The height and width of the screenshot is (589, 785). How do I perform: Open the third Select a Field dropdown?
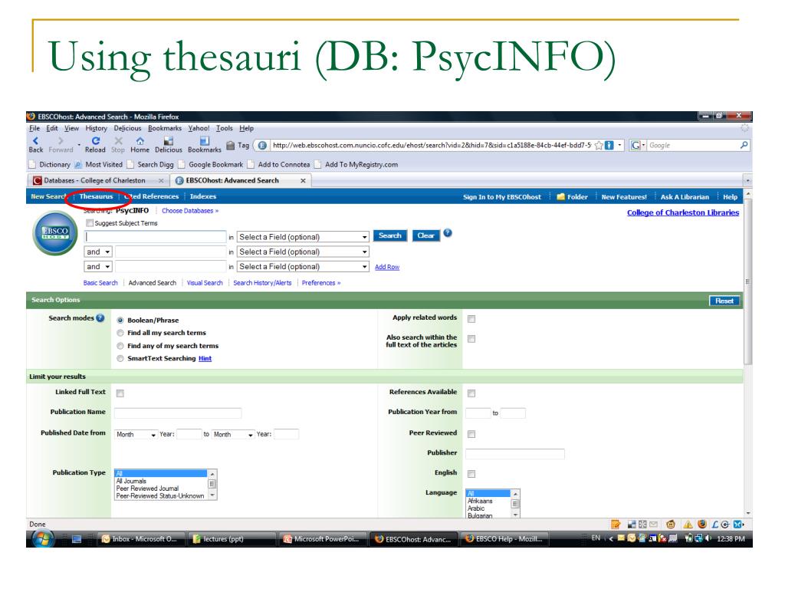303,266
